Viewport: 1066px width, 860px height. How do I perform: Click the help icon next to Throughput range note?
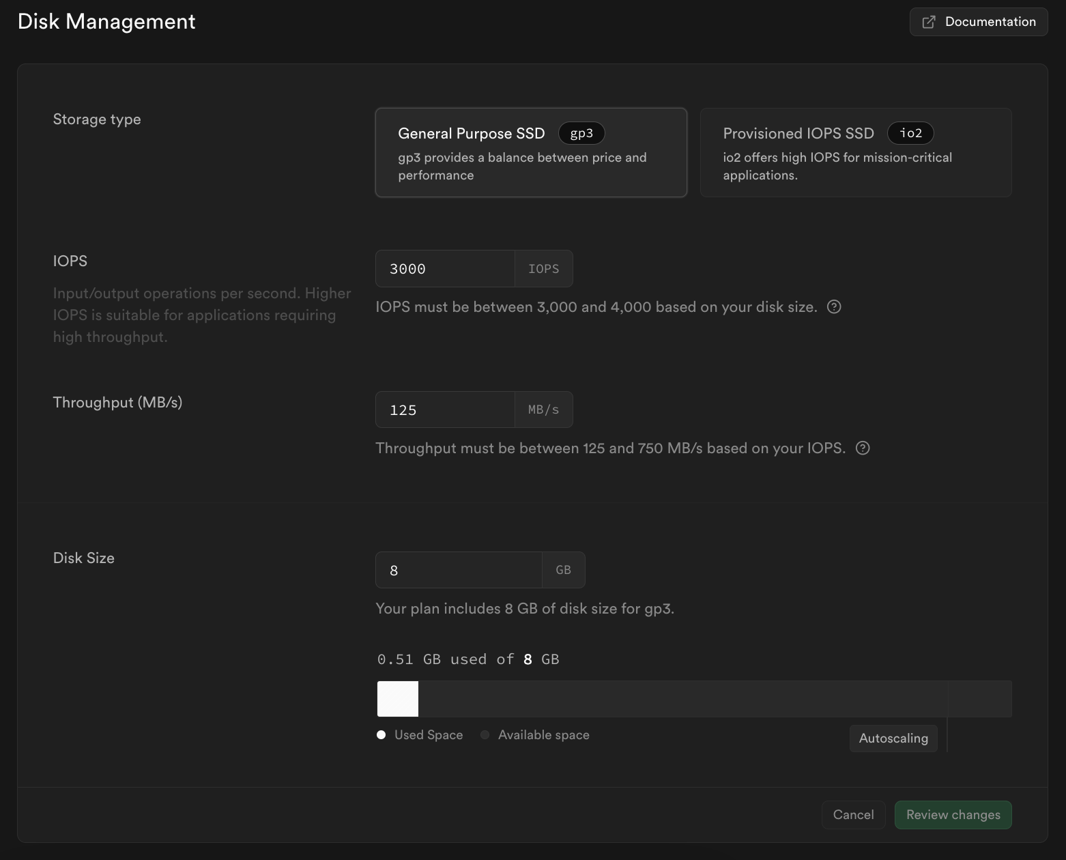863,448
